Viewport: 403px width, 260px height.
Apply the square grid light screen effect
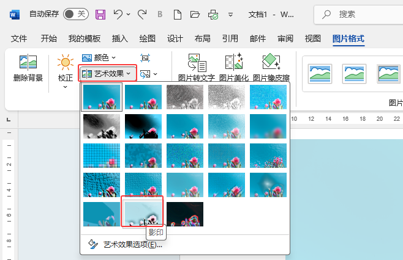point(102,156)
